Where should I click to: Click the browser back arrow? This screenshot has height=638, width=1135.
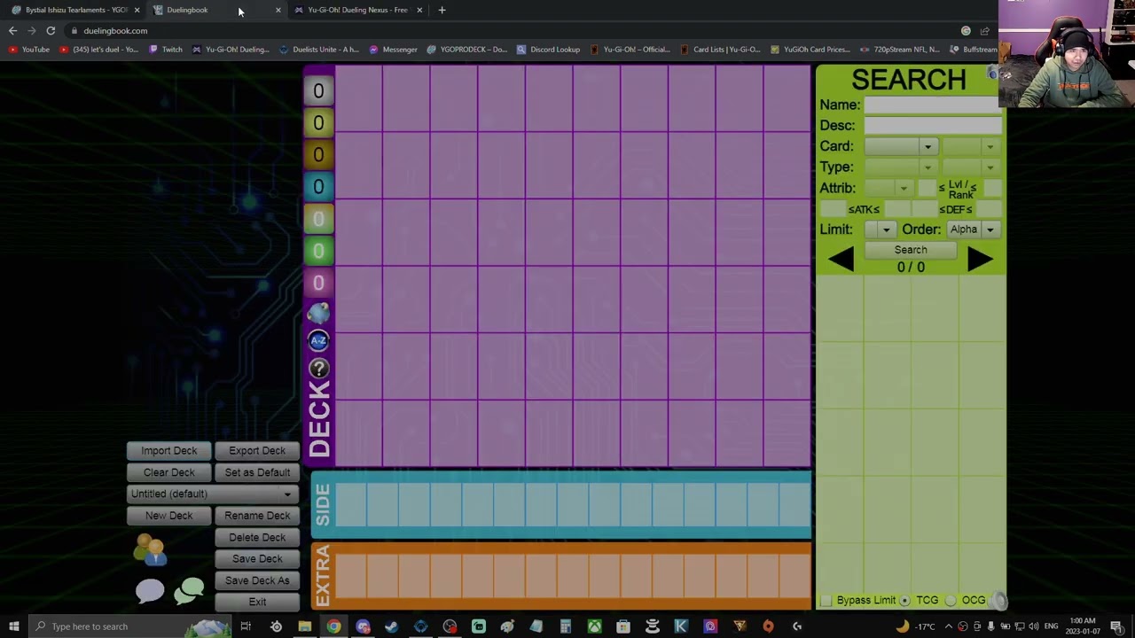(x=12, y=31)
